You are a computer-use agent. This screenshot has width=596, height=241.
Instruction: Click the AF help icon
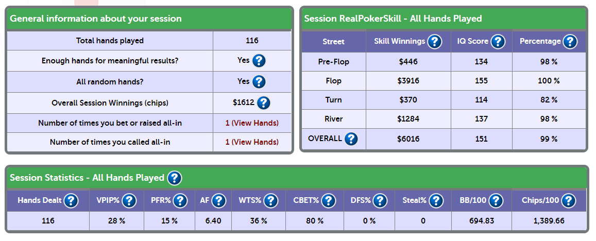pyautogui.click(x=219, y=200)
